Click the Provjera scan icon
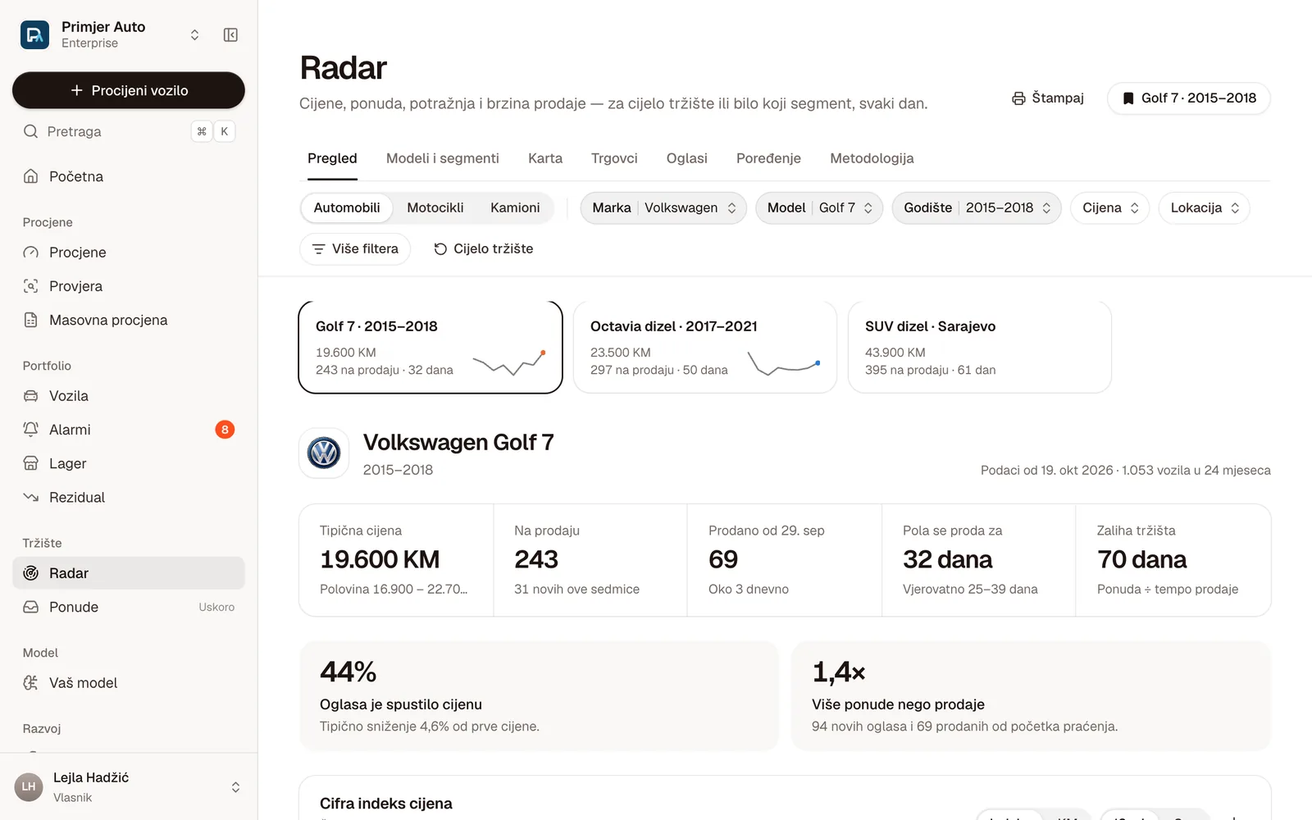The width and height of the screenshot is (1312, 820). pyautogui.click(x=30, y=286)
